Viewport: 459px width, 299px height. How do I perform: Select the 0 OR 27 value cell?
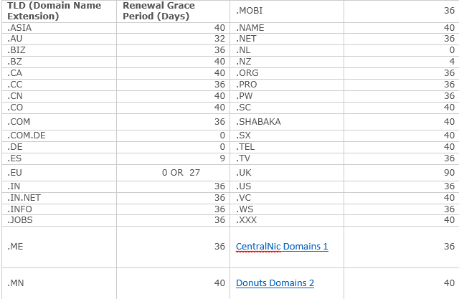(173, 173)
